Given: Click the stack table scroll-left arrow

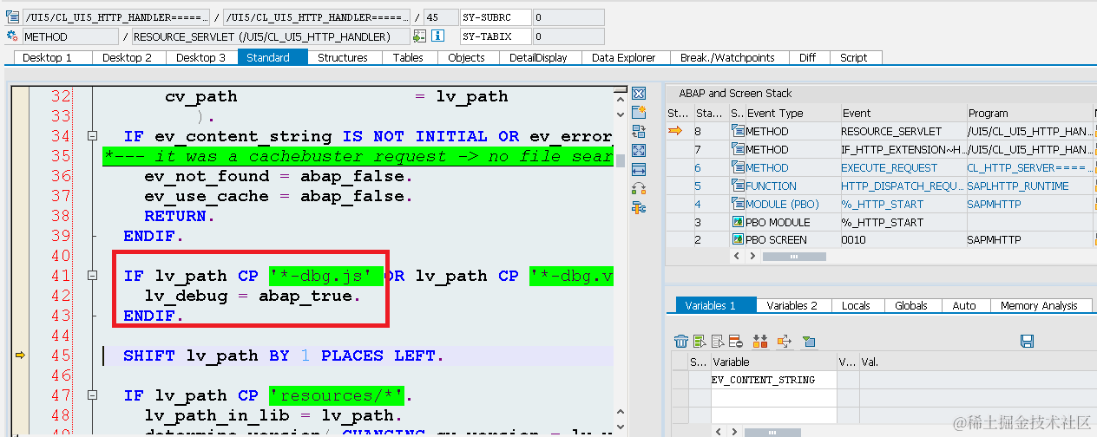Looking at the screenshot, I should (738, 256).
